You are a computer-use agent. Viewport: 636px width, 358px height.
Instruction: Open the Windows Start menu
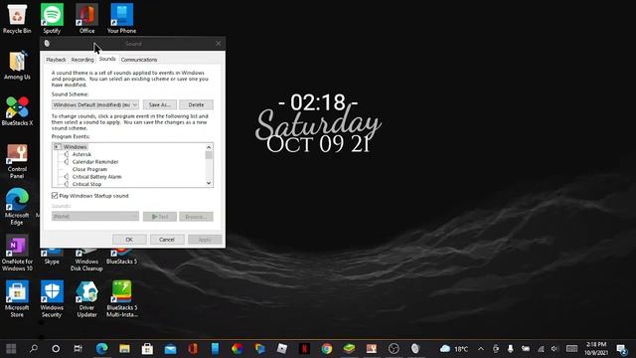(11, 348)
